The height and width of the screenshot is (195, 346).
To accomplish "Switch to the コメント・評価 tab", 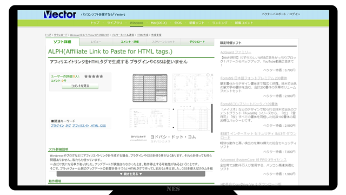I will pyautogui.click(x=130, y=42).
